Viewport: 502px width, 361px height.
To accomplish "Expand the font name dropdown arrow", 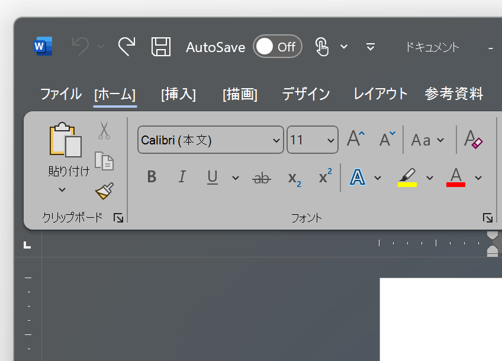I will pos(276,140).
